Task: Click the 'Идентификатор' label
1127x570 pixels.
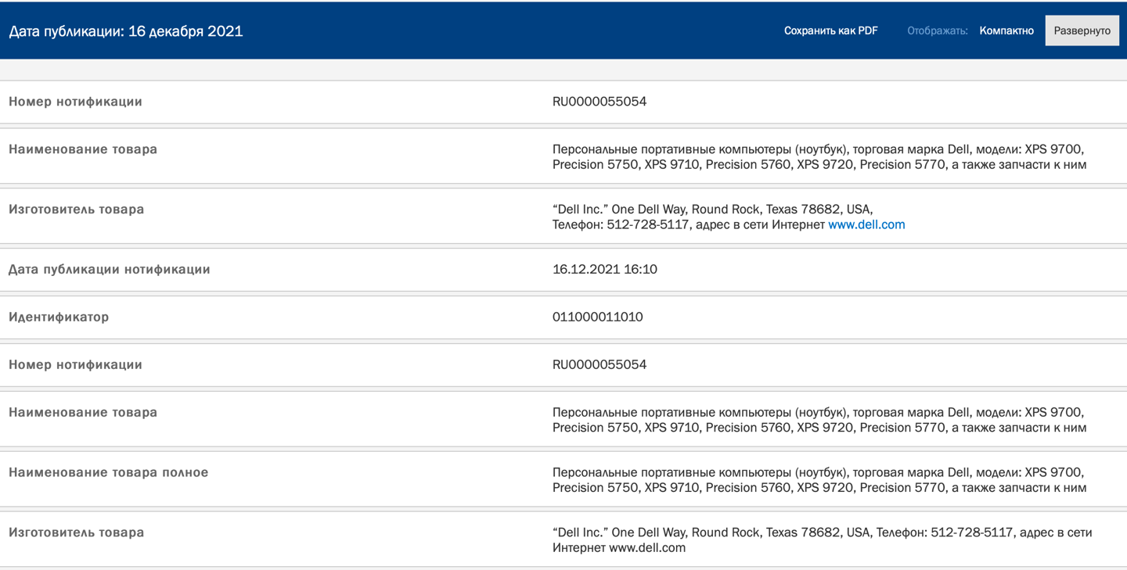Action: click(x=59, y=317)
